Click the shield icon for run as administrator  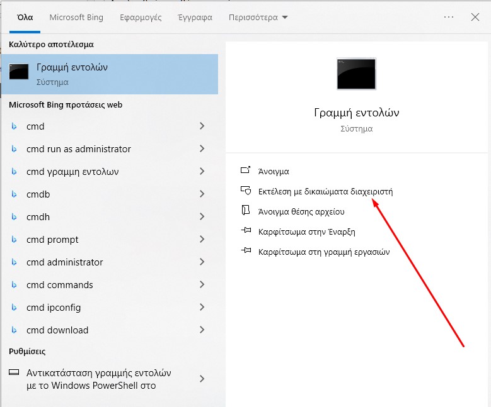[246, 191]
